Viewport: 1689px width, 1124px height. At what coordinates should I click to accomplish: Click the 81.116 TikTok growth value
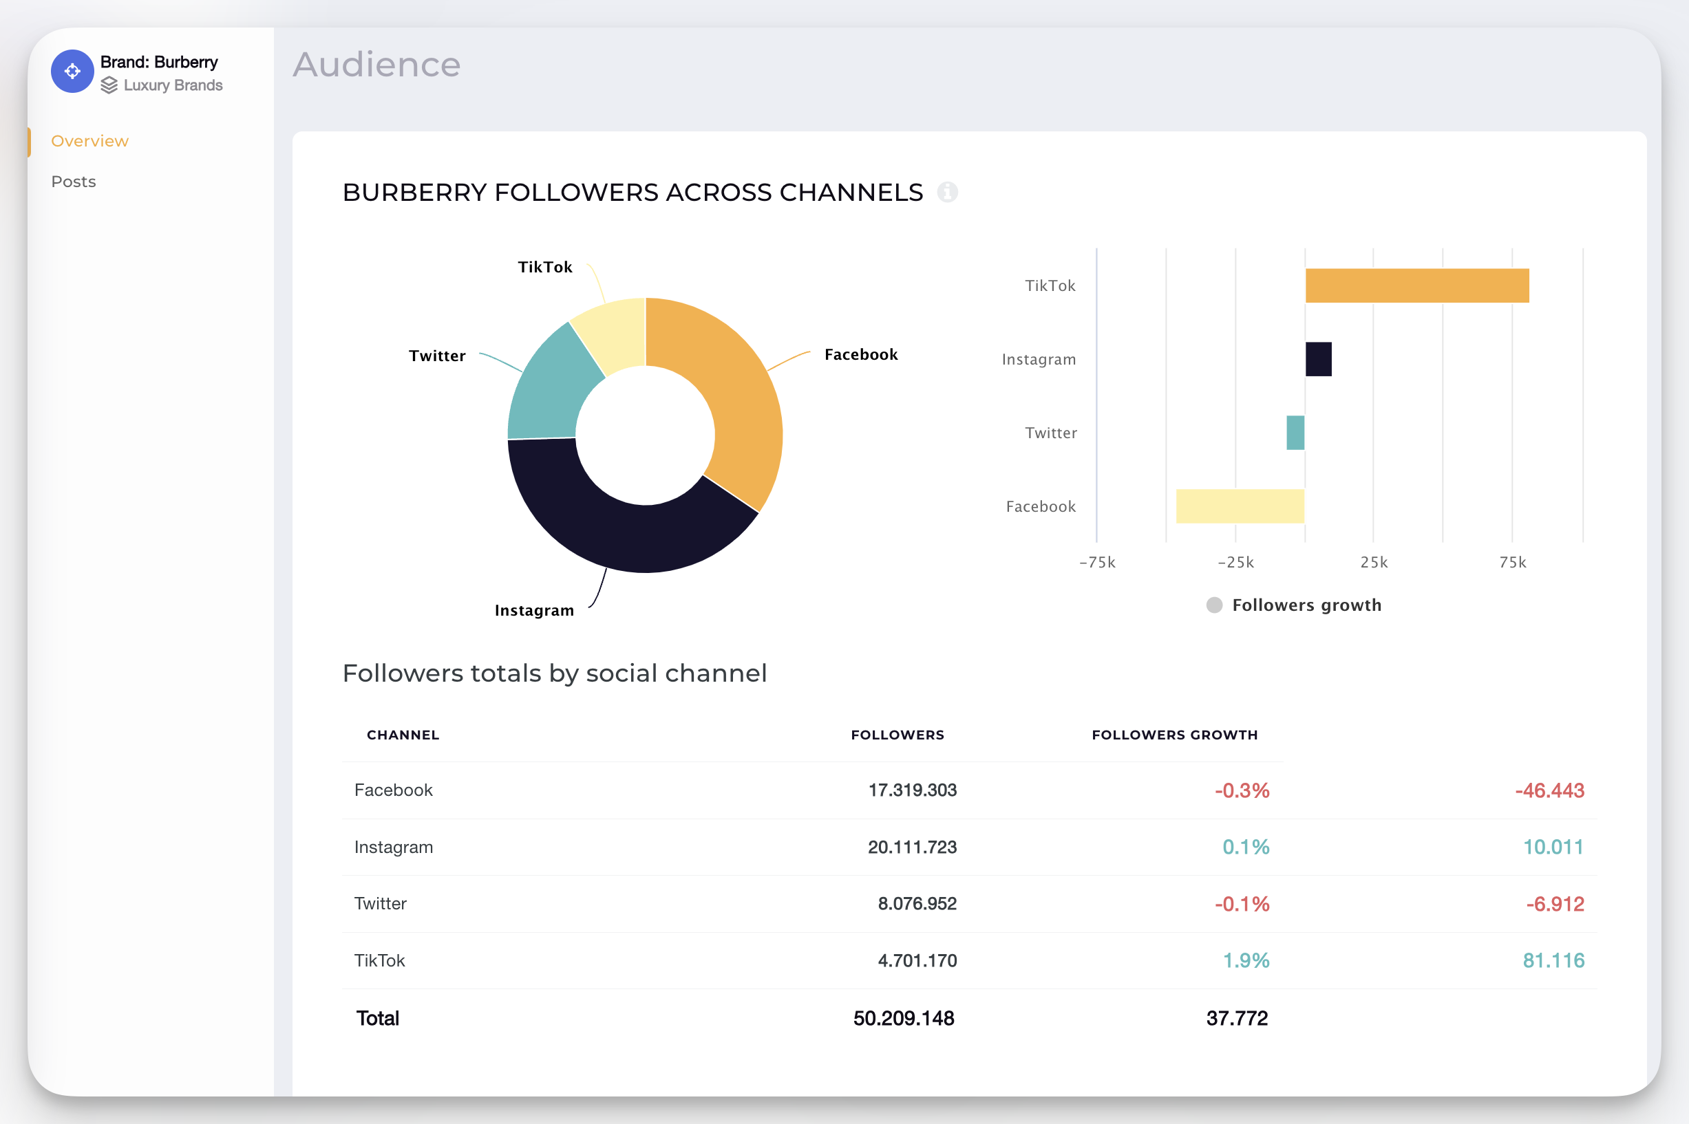[1553, 960]
